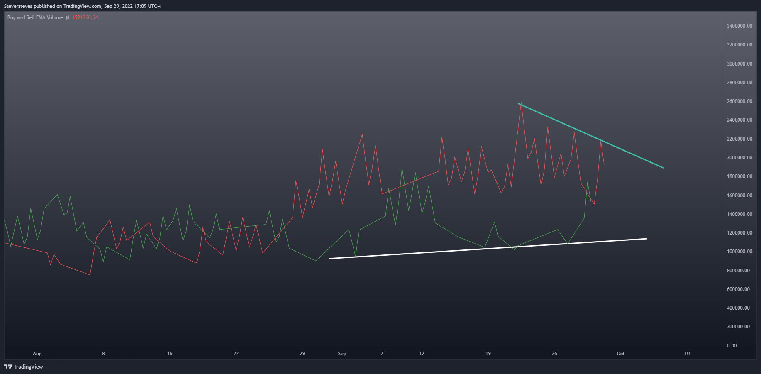Click the 2400000.00 price axis label

tap(739, 120)
